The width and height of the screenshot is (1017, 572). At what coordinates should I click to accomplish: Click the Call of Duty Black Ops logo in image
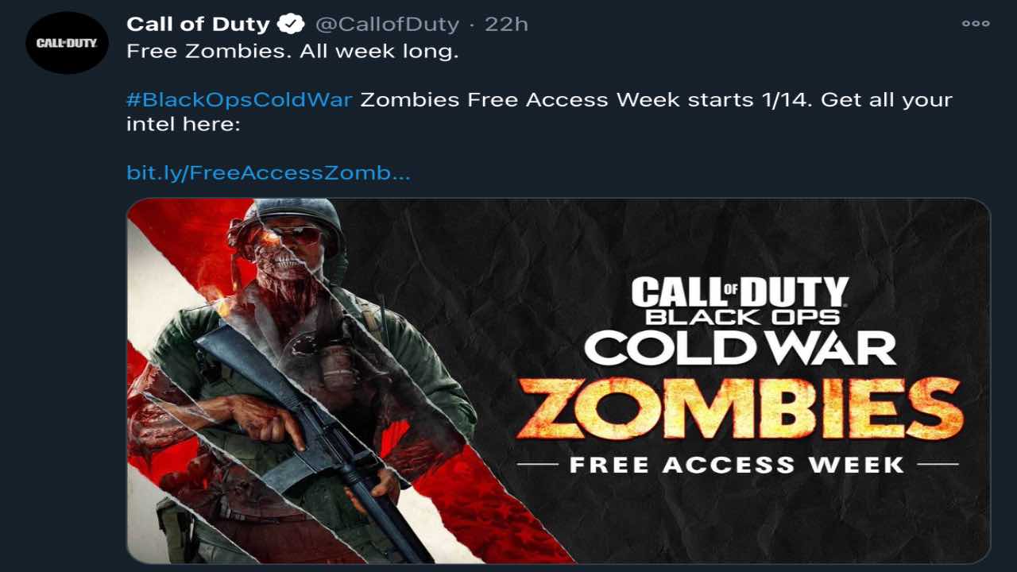(740, 300)
